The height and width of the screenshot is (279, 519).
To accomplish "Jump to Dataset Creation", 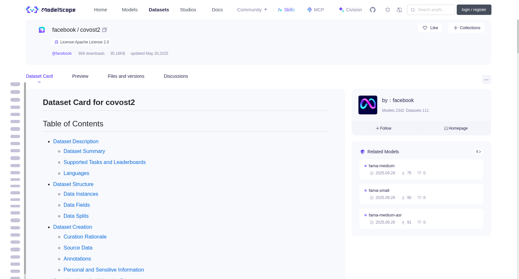I will (73, 227).
